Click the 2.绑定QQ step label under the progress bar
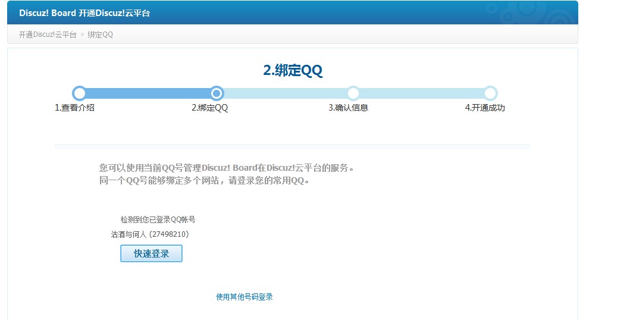The width and height of the screenshot is (633, 320). (x=210, y=108)
